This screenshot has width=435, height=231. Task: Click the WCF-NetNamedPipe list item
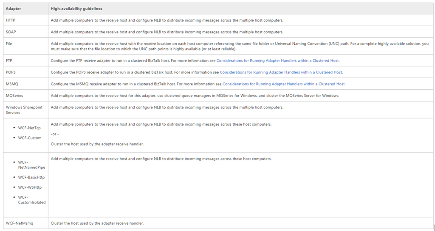click(31, 165)
